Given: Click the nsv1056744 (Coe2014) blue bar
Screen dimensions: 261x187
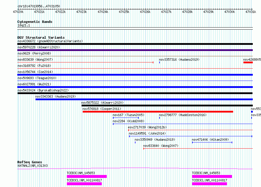Looking at the screenshot, I should point(135,75).
